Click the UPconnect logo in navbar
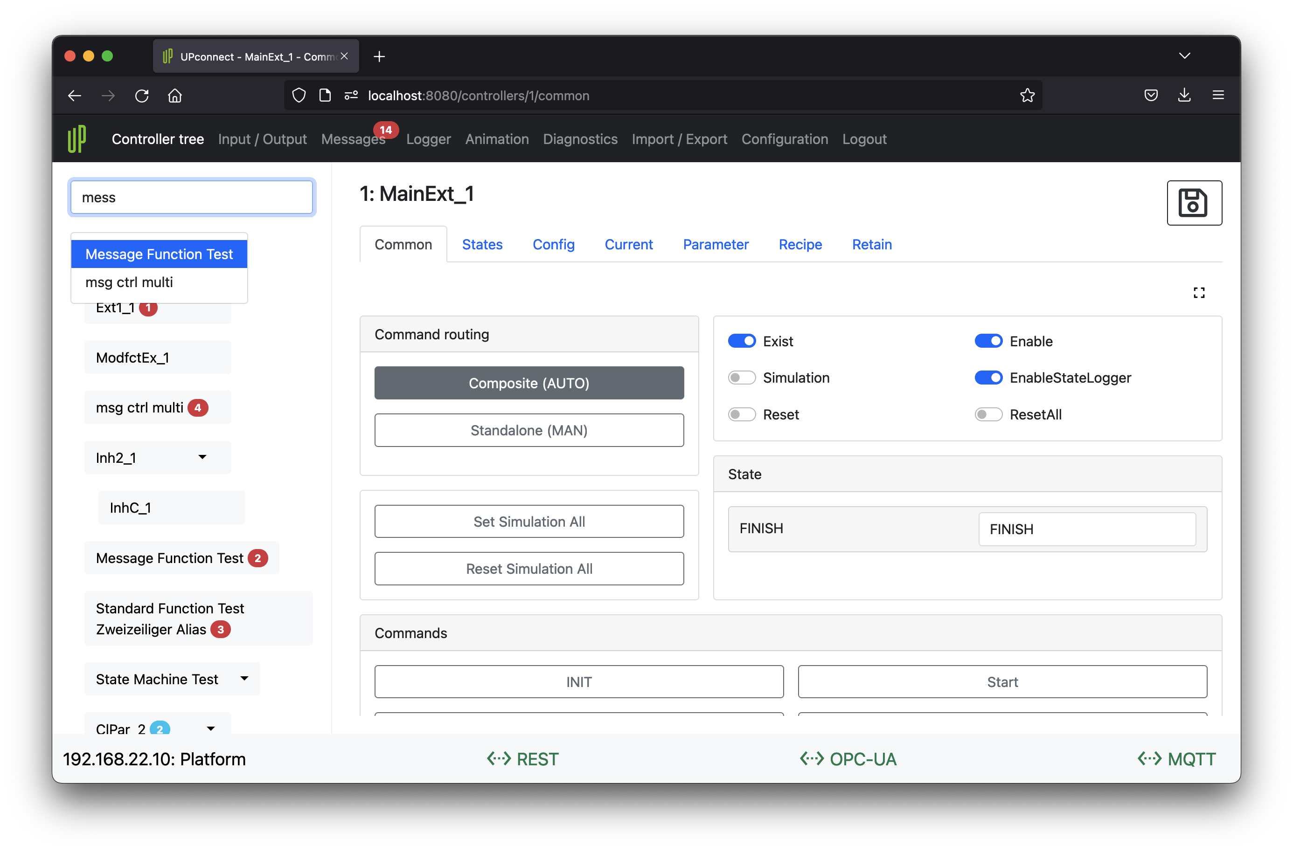Viewport: 1293px width, 852px height. click(x=76, y=139)
